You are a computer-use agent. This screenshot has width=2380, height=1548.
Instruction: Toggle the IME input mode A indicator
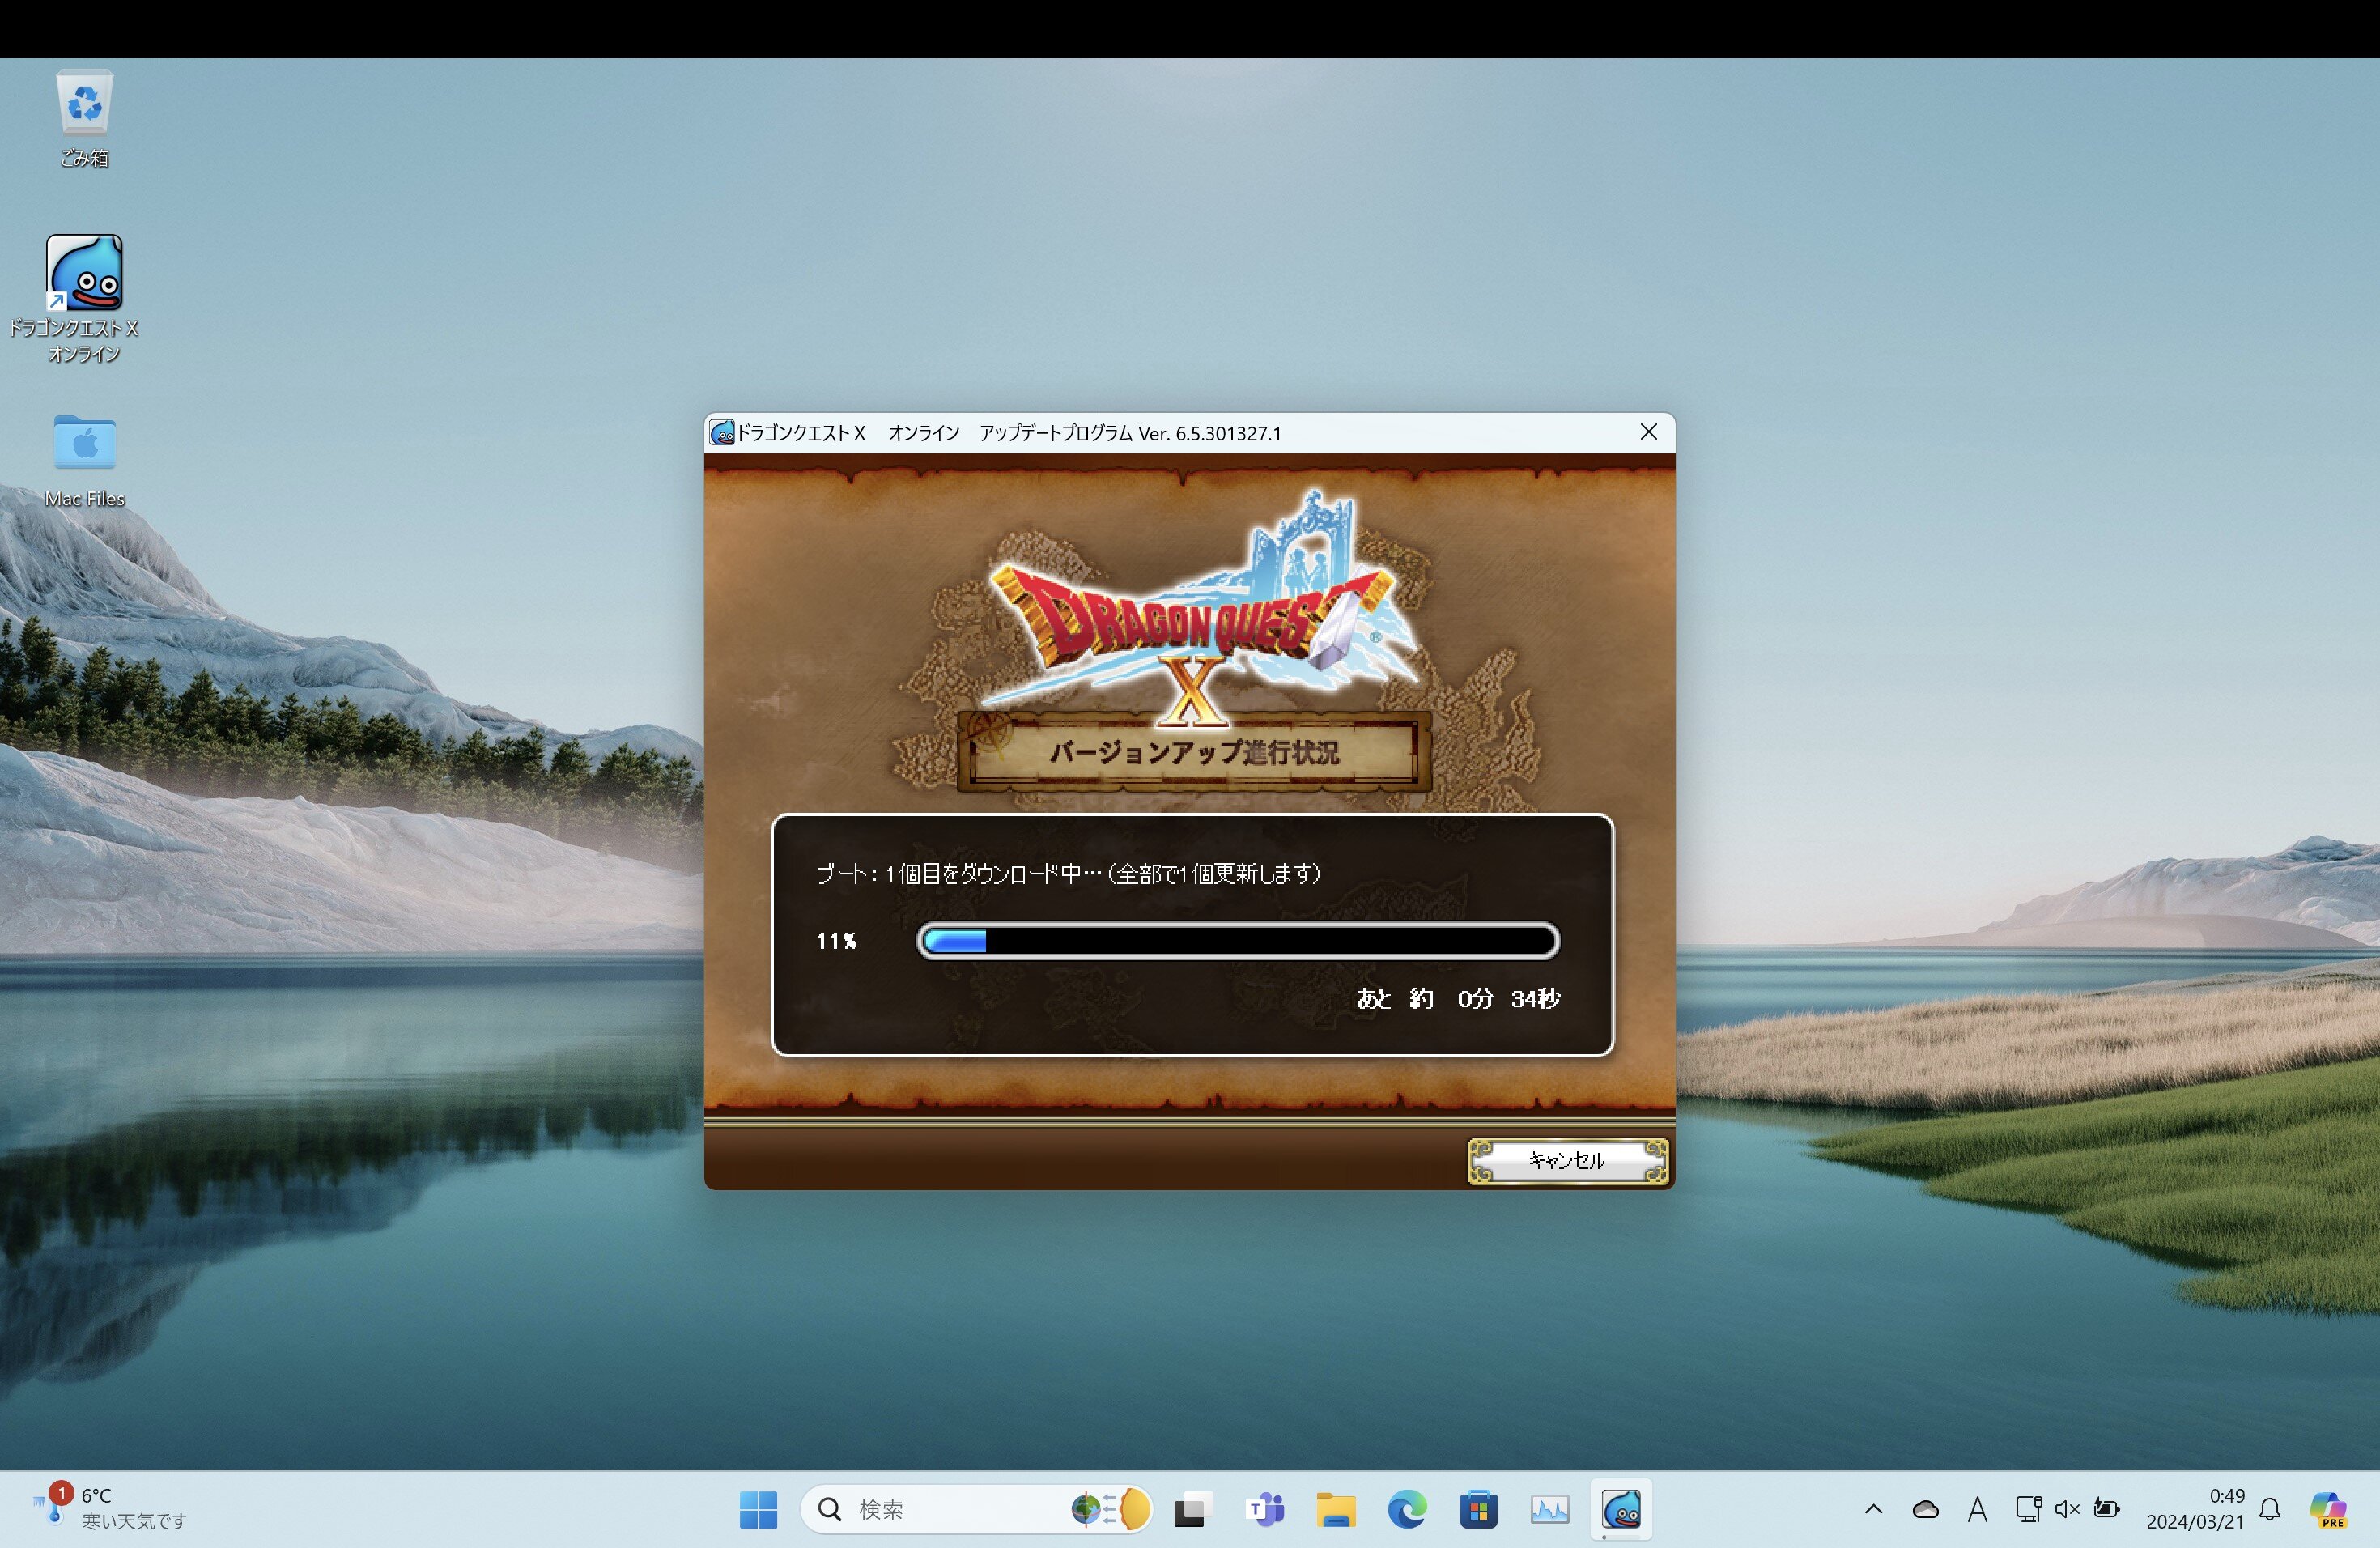tap(1977, 1509)
